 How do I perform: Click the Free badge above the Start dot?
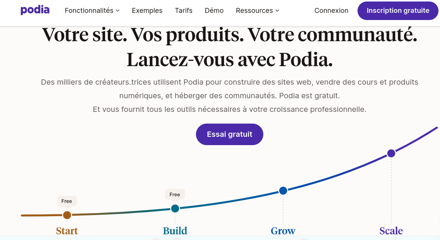(67, 201)
